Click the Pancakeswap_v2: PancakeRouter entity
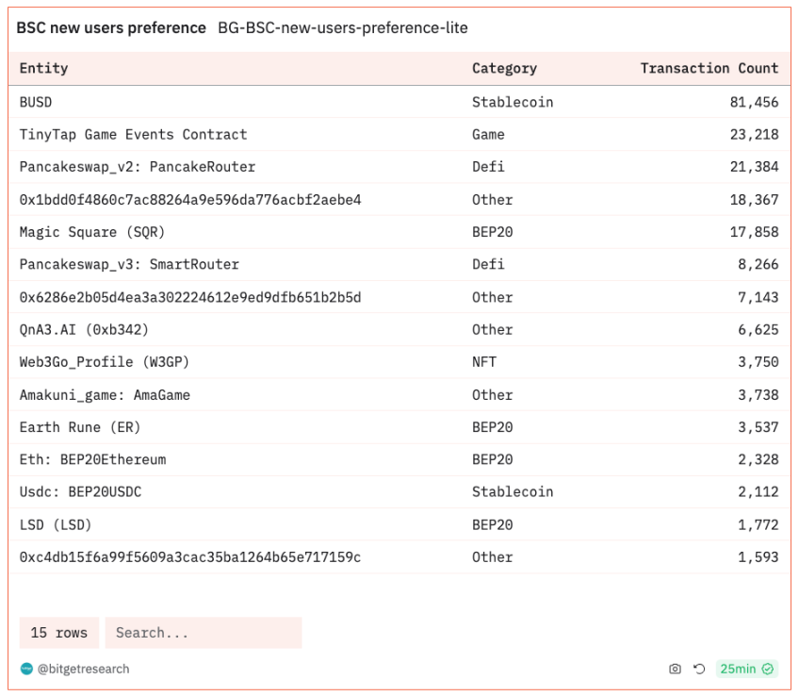 [x=138, y=167]
